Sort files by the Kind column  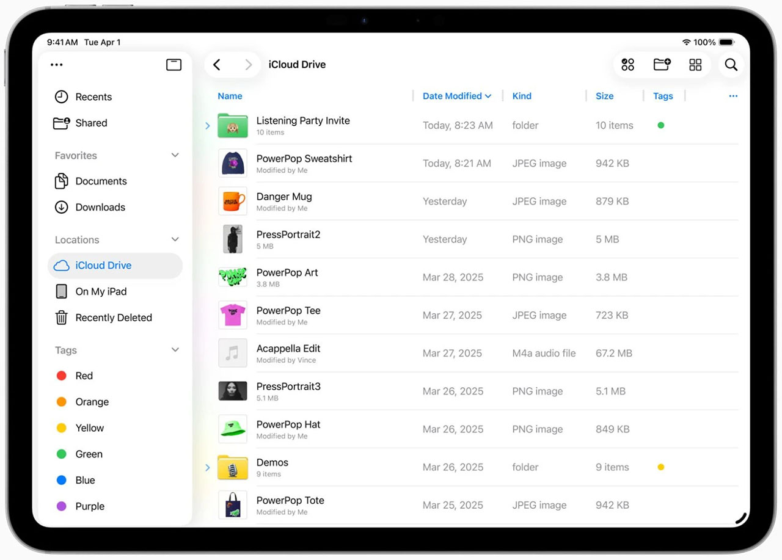coord(522,96)
